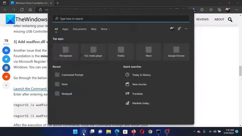Click the website search magnifier icon

point(230,20)
